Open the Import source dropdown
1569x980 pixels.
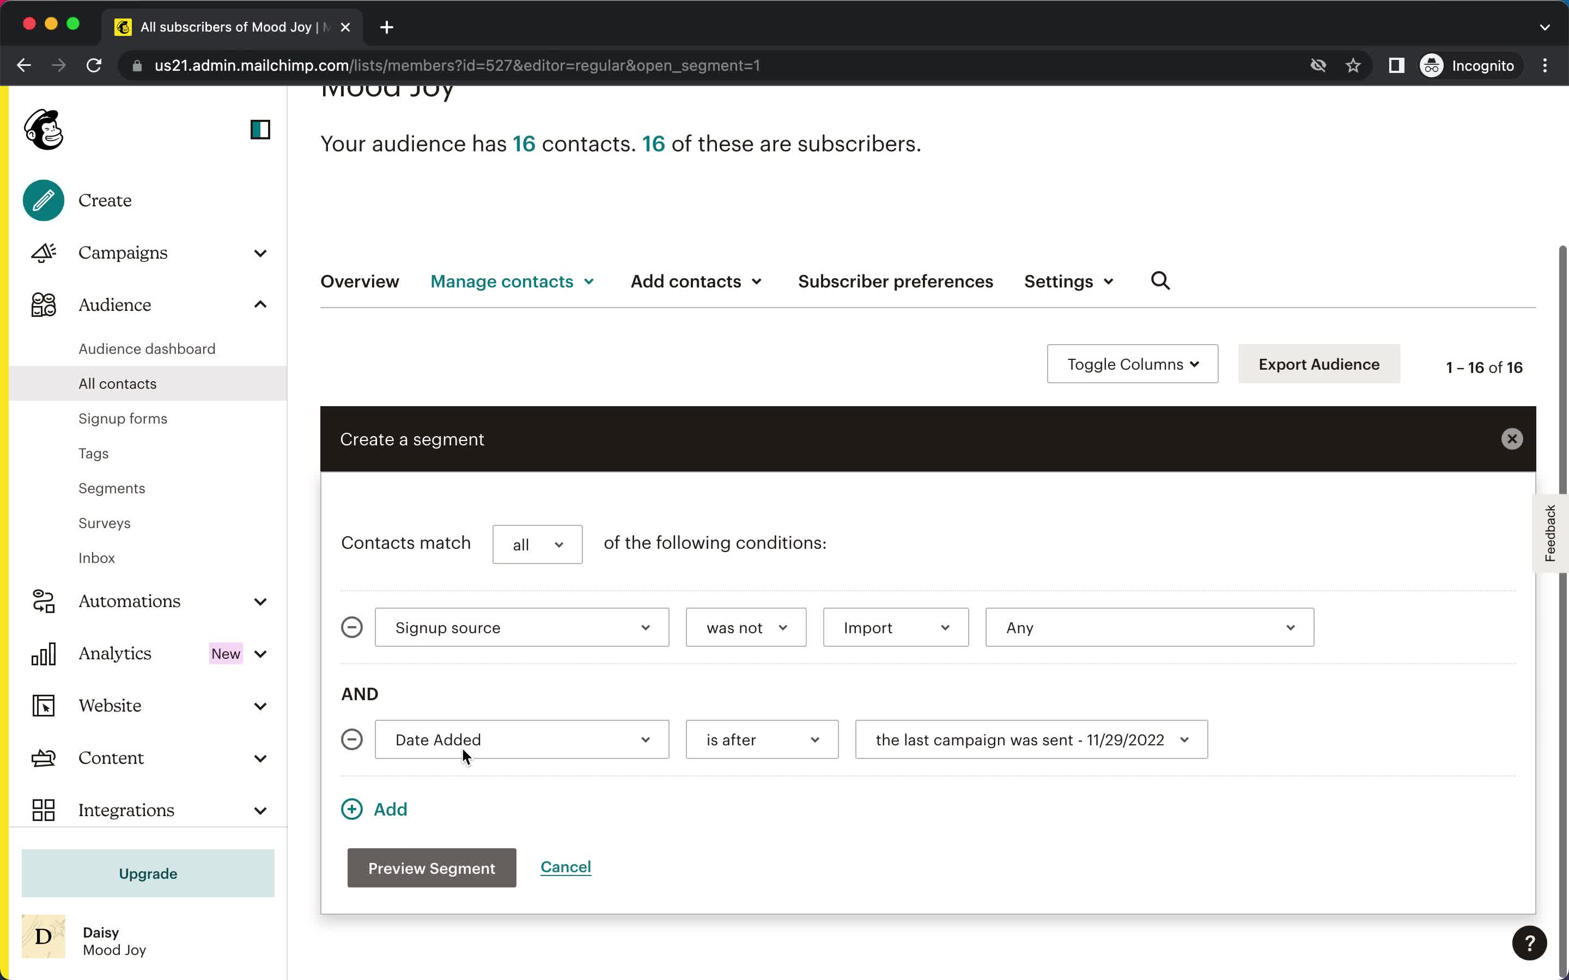coord(896,627)
